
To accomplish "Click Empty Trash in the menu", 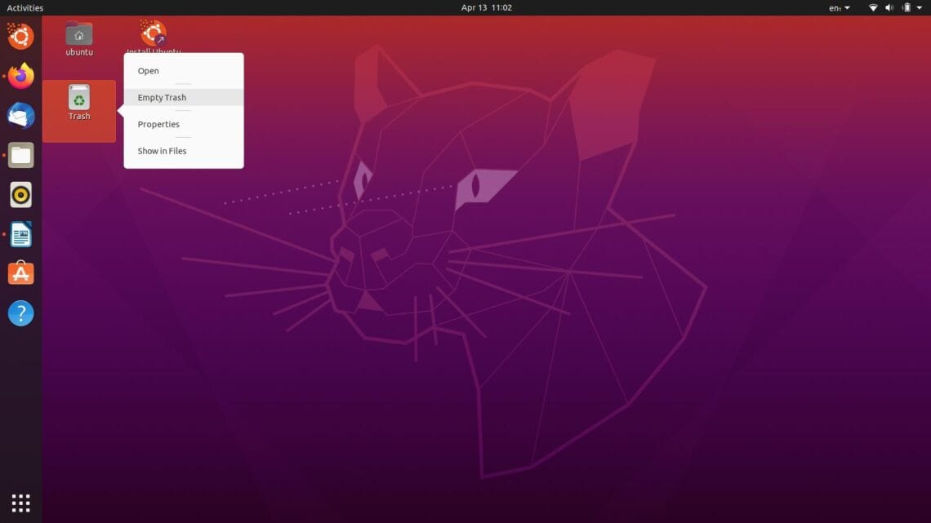I will pyautogui.click(x=162, y=97).
